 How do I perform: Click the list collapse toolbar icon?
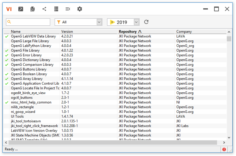[x=68, y=9]
